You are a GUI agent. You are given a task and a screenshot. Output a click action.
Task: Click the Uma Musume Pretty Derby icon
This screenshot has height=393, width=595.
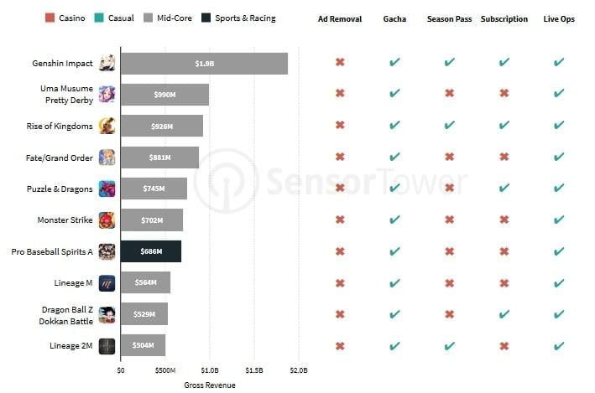coord(107,95)
